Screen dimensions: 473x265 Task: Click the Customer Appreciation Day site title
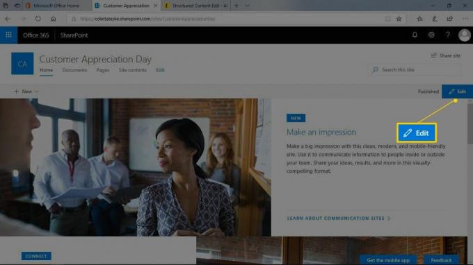[95, 59]
